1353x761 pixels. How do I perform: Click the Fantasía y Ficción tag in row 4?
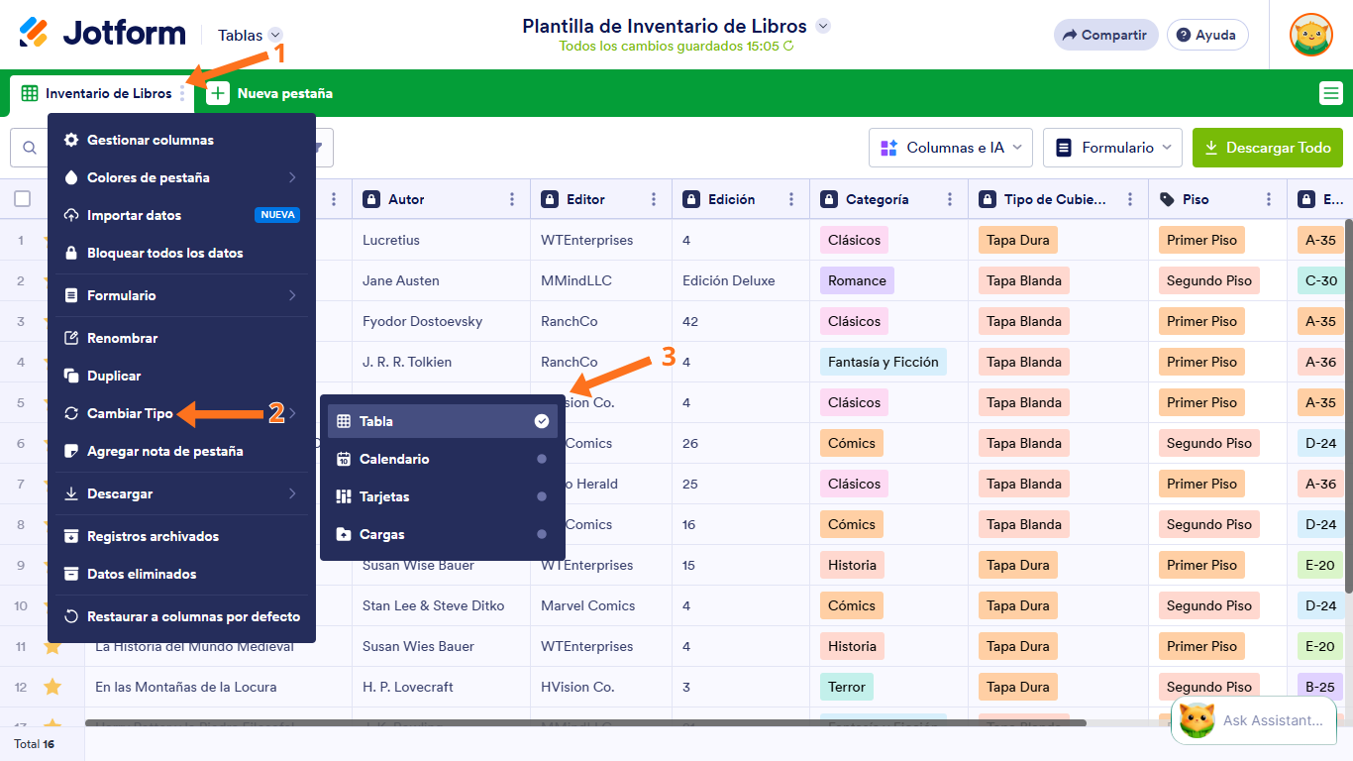point(884,362)
